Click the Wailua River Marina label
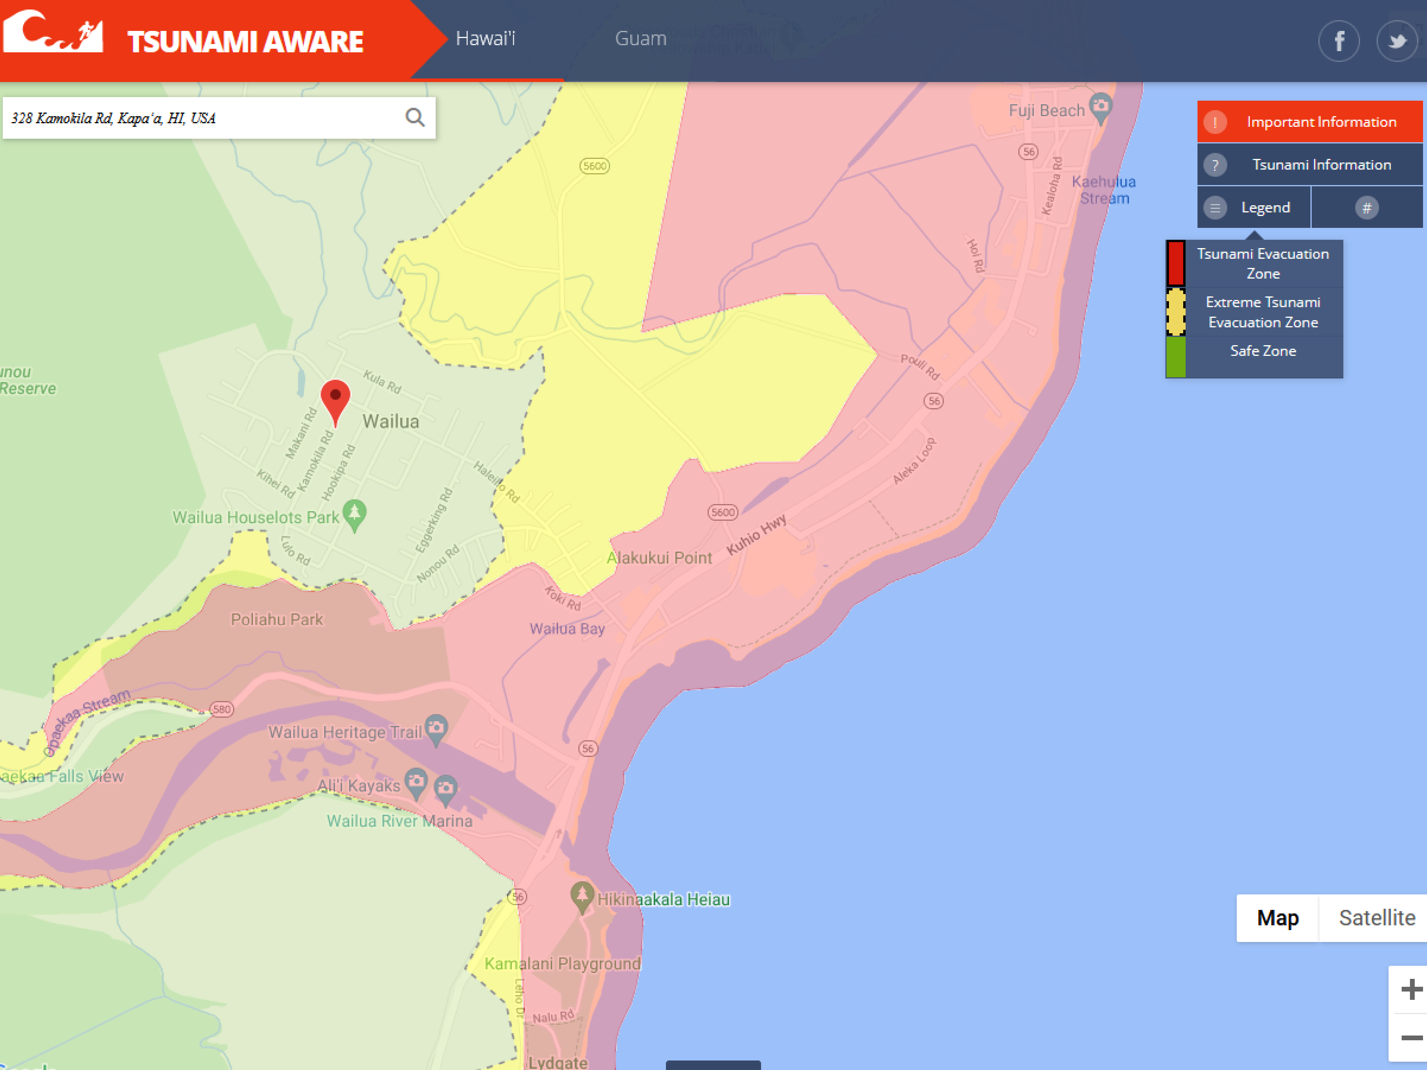Image resolution: width=1427 pixels, height=1070 pixels. (x=399, y=821)
